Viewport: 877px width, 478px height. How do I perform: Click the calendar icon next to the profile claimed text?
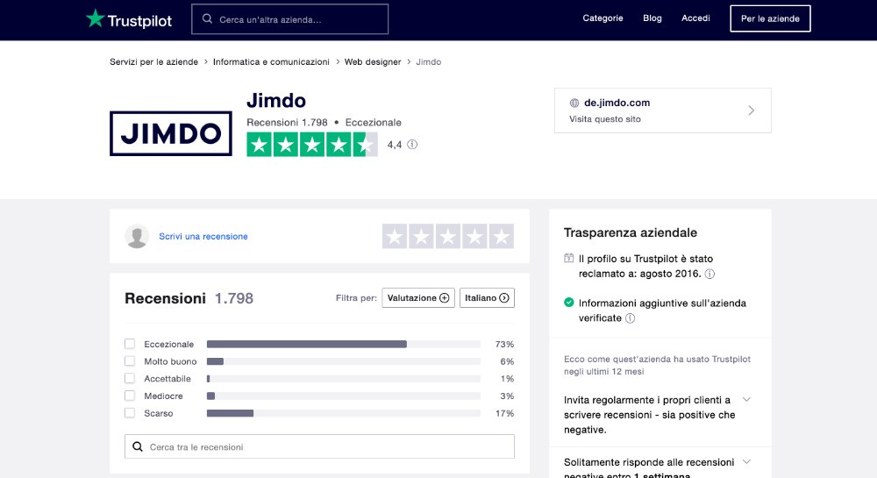click(569, 258)
